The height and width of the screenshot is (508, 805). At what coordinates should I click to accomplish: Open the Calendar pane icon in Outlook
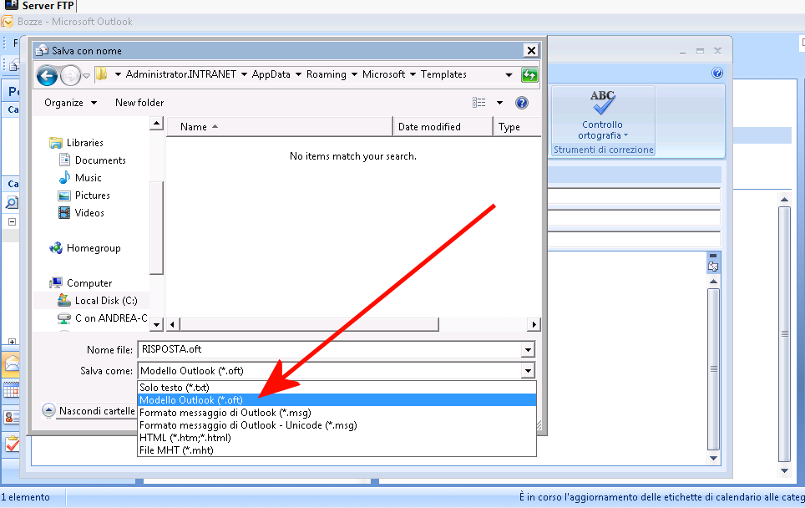click(x=12, y=390)
